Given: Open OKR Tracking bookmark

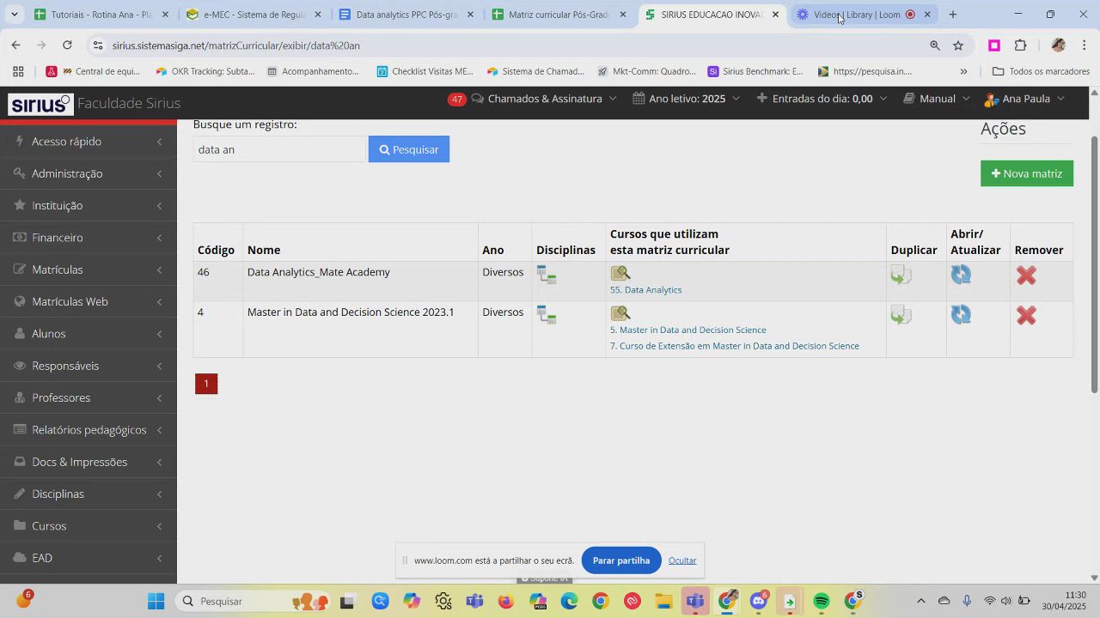Looking at the screenshot, I should [x=205, y=71].
